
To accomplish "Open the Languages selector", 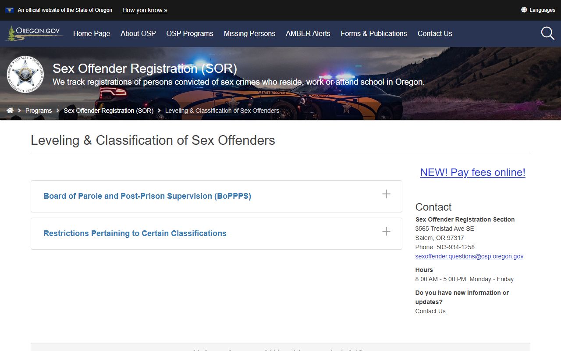I will pos(538,10).
